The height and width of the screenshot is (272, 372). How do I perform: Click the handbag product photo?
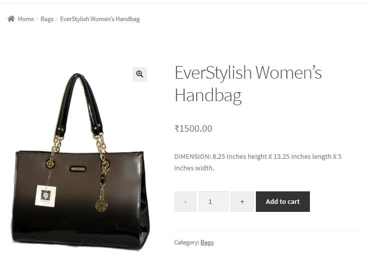click(x=81, y=161)
